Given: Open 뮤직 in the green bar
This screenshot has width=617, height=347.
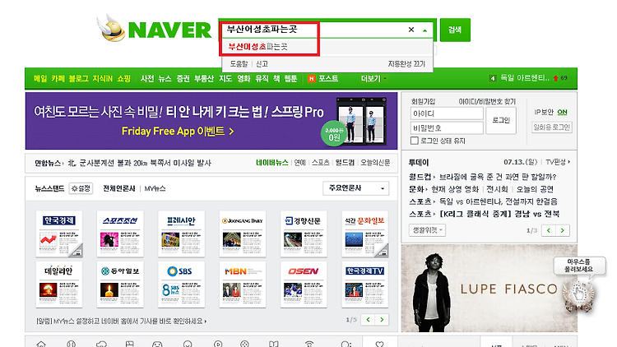Looking at the screenshot, I should point(262,79).
